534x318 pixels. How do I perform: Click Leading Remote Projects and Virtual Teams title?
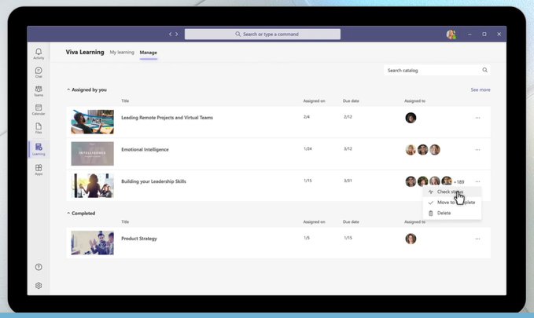(x=167, y=118)
